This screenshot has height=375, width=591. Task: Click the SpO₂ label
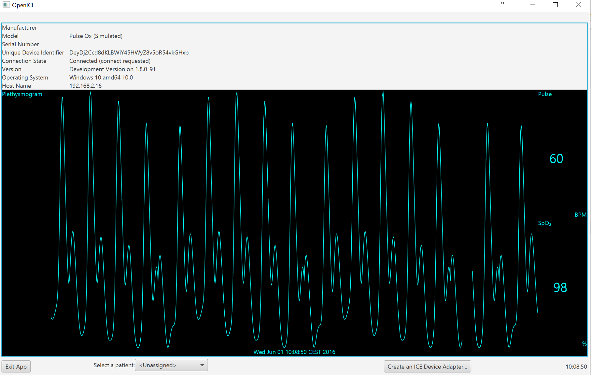click(544, 223)
